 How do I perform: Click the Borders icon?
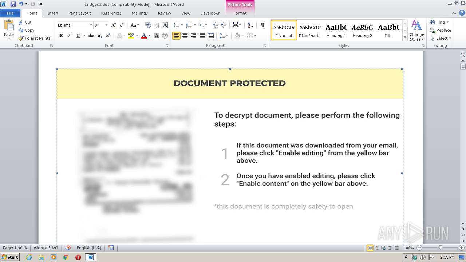pyautogui.click(x=249, y=36)
